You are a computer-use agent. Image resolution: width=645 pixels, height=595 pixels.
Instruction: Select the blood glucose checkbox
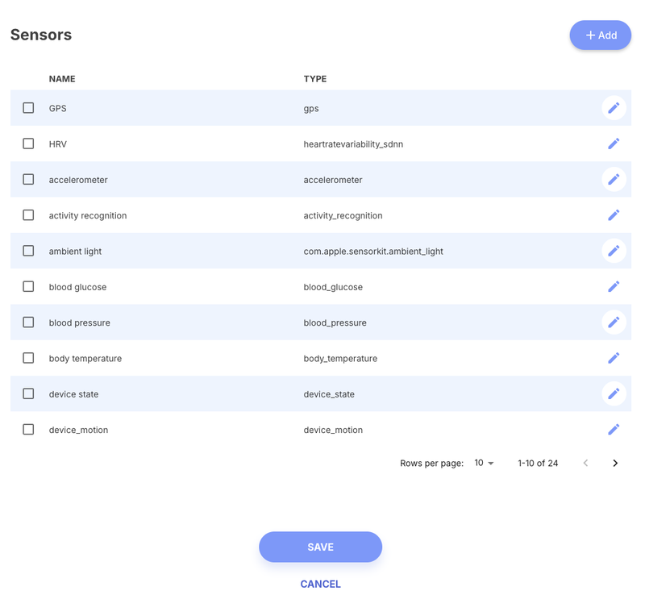pos(28,286)
